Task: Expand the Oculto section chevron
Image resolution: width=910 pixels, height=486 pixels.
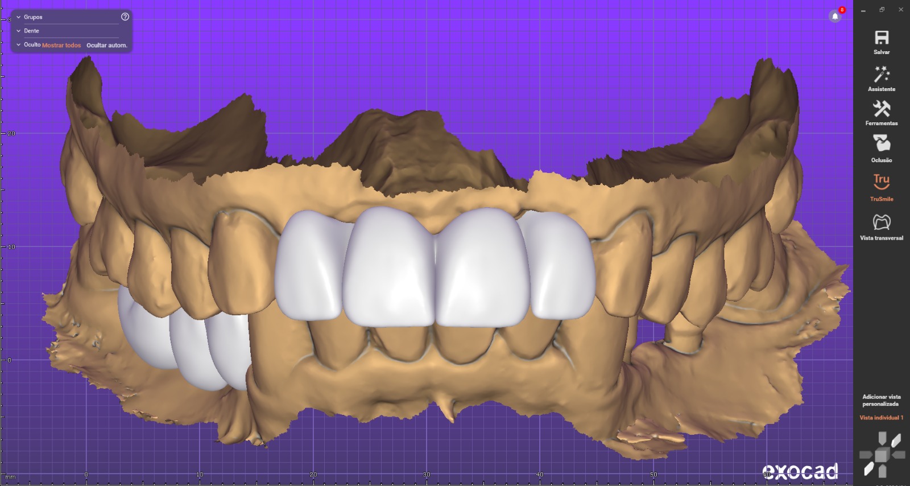Action: pos(19,44)
